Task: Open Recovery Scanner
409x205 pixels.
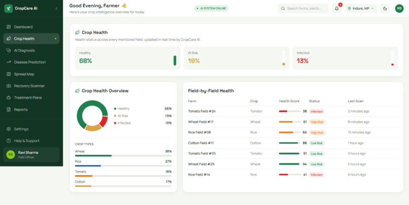Action: [x=31, y=86]
